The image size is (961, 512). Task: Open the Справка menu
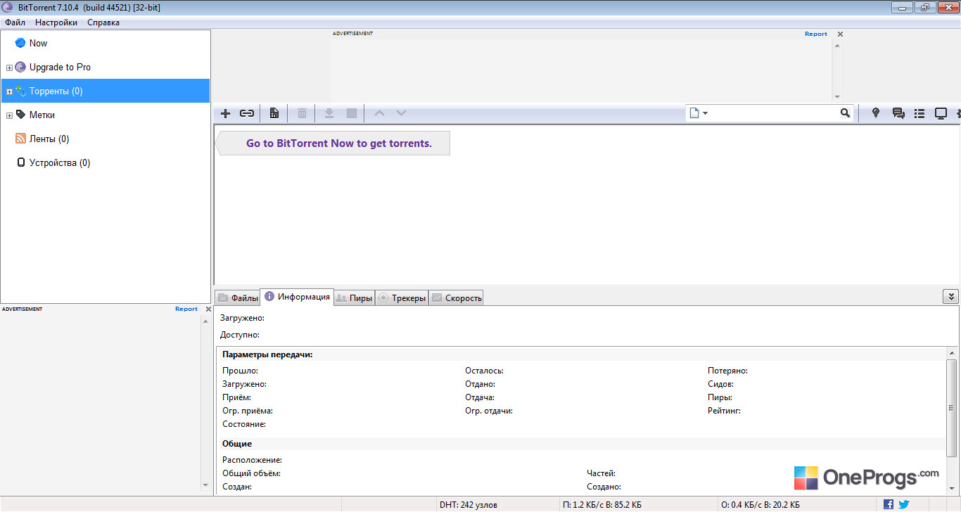pos(103,23)
